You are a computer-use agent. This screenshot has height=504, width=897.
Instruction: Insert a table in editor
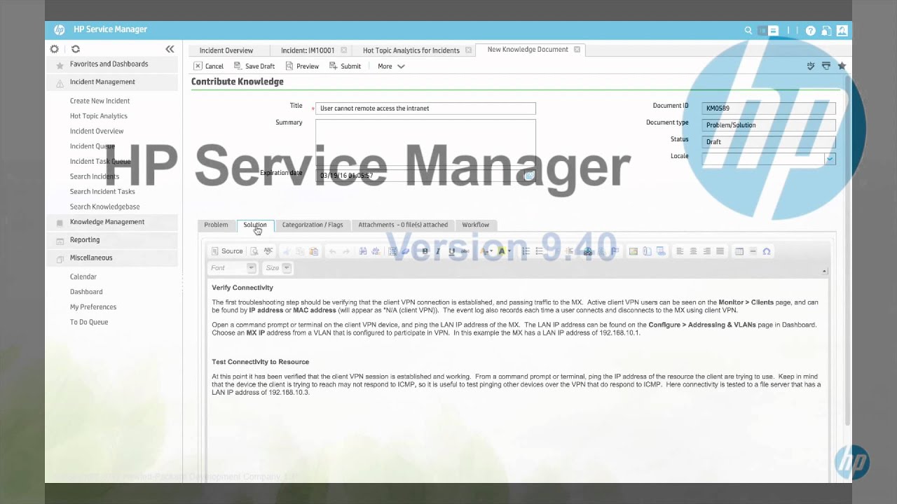(x=739, y=251)
